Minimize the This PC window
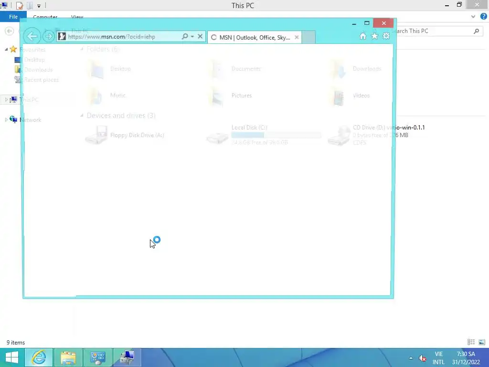The image size is (489, 367). (447, 5)
